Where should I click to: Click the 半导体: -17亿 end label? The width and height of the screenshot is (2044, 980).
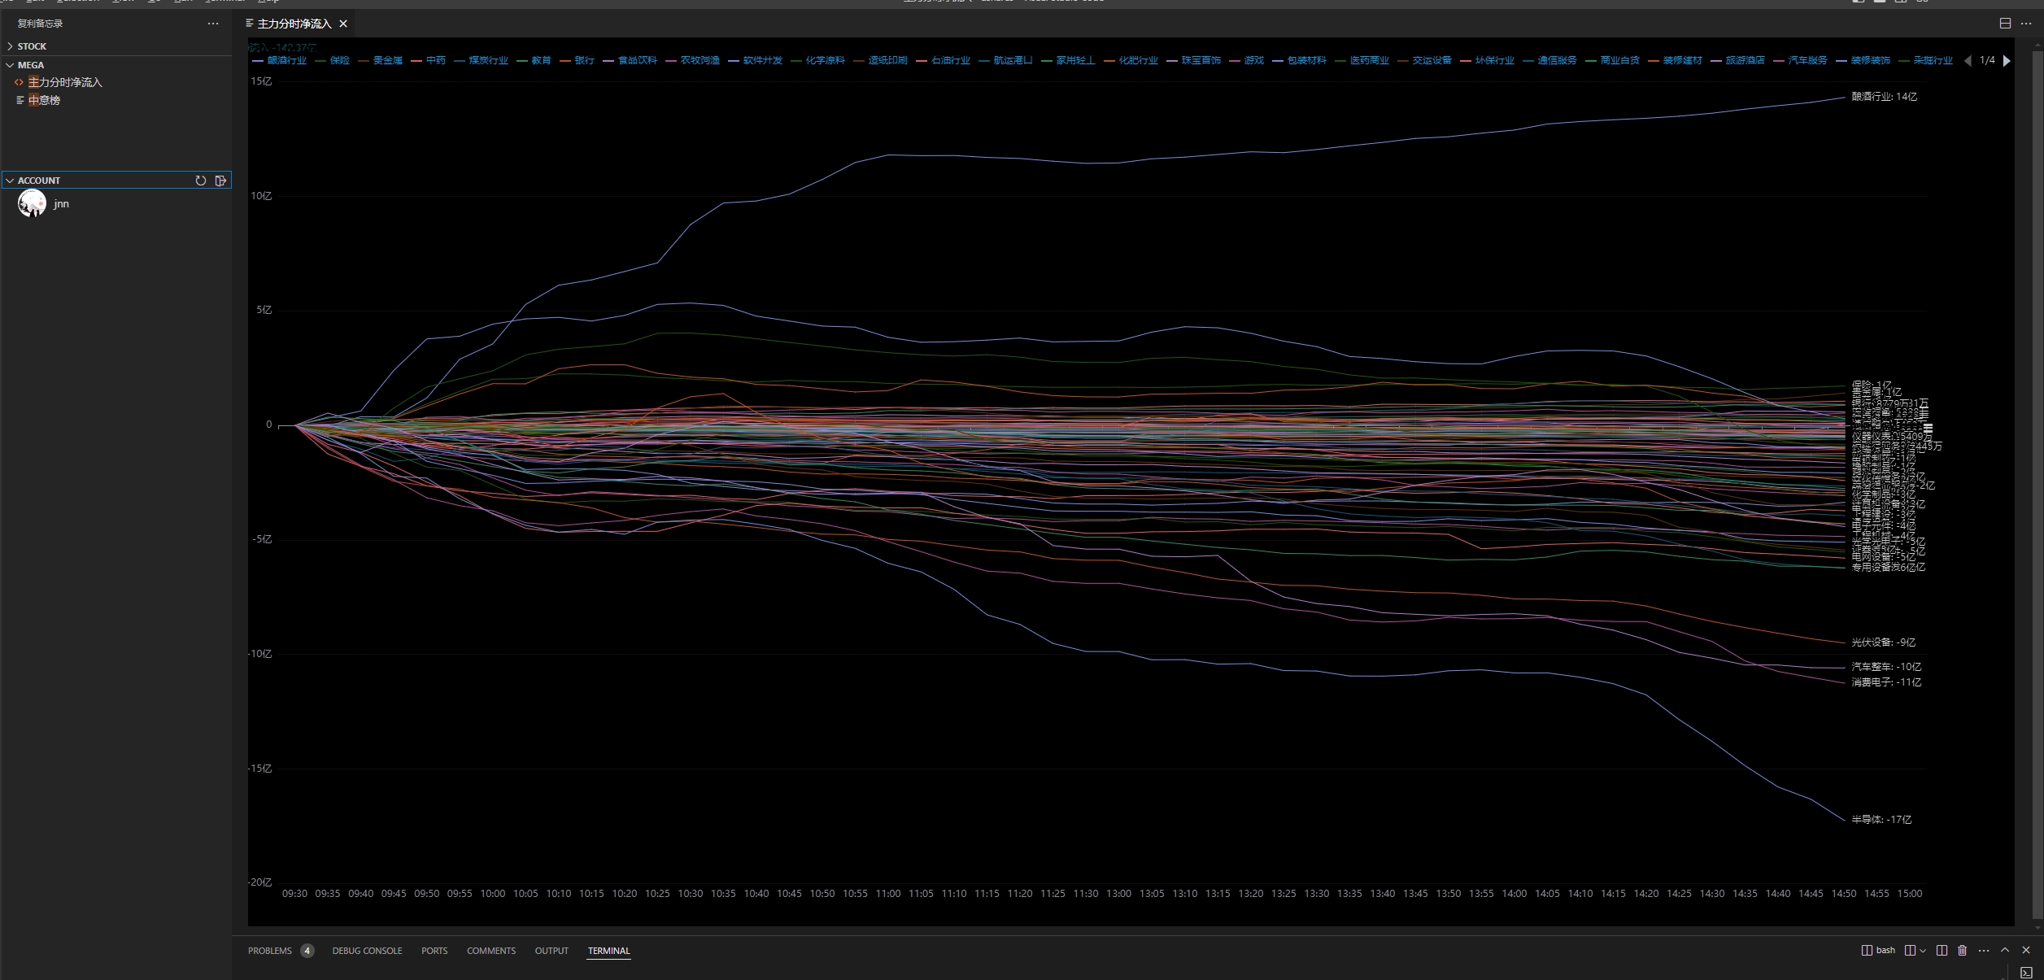point(1881,820)
